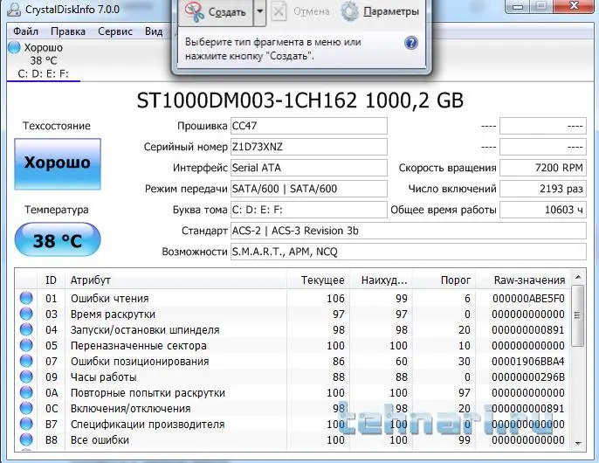The height and width of the screenshot is (463, 599).
Task: Click the Snipping Tool scissors icon
Action: 195,11
